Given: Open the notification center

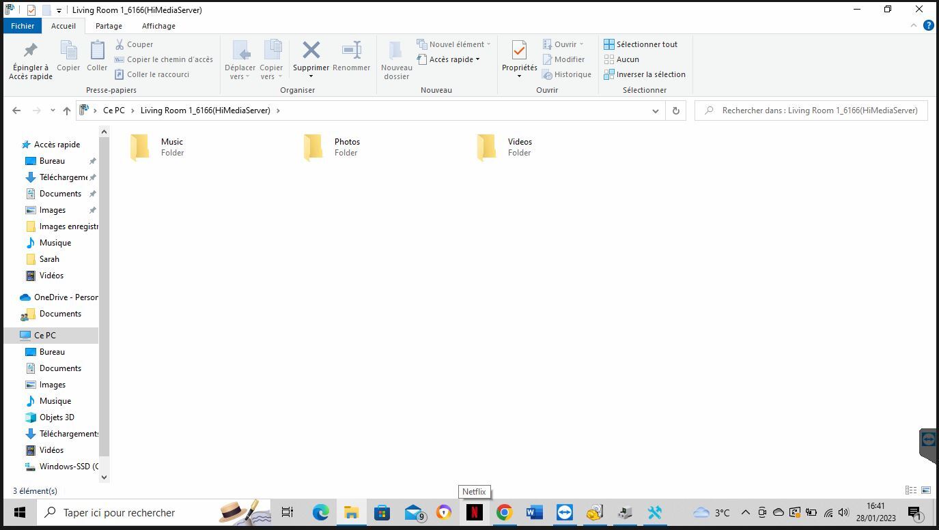Looking at the screenshot, I should tap(916, 512).
